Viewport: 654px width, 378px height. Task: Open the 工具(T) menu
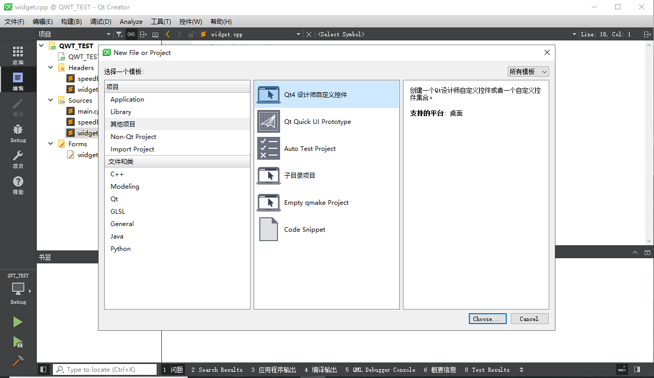click(x=161, y=21)
